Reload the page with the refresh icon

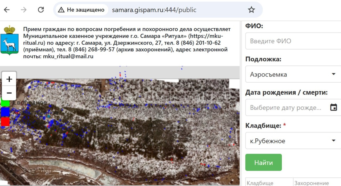[x=41, y=10]
